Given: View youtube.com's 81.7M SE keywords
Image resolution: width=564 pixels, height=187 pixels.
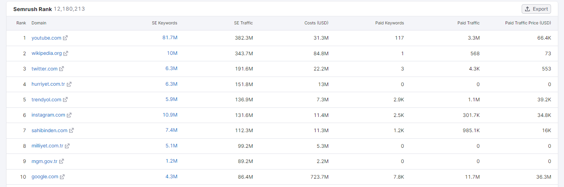Looking at the screenshot, I should pos(170,38).
